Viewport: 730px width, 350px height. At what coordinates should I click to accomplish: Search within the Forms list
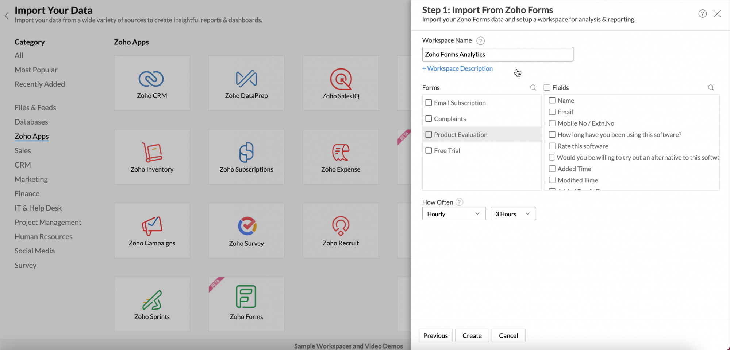coord(533,87)
